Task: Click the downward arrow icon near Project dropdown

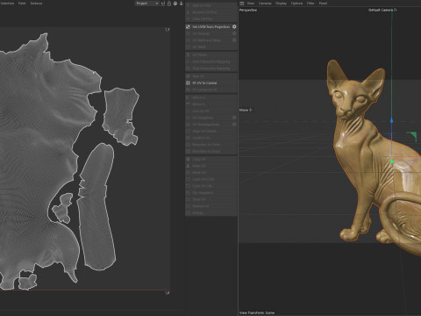Action: coord(182,4)
